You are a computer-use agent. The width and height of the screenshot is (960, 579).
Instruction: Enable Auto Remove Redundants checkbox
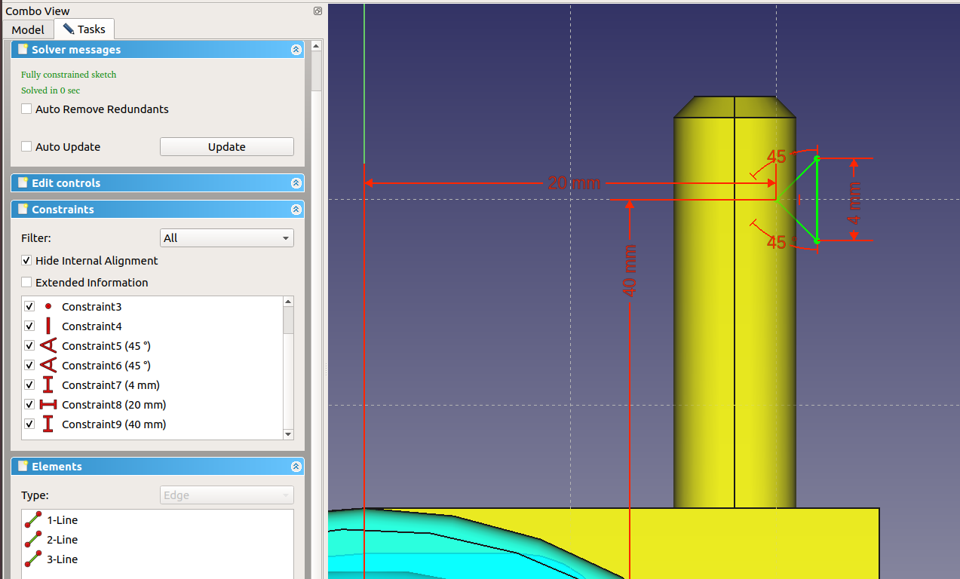click(26, 109)
